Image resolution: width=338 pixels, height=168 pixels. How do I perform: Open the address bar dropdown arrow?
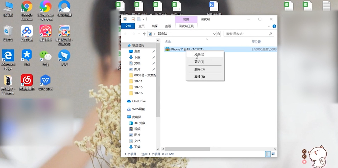tap(214, 34)
